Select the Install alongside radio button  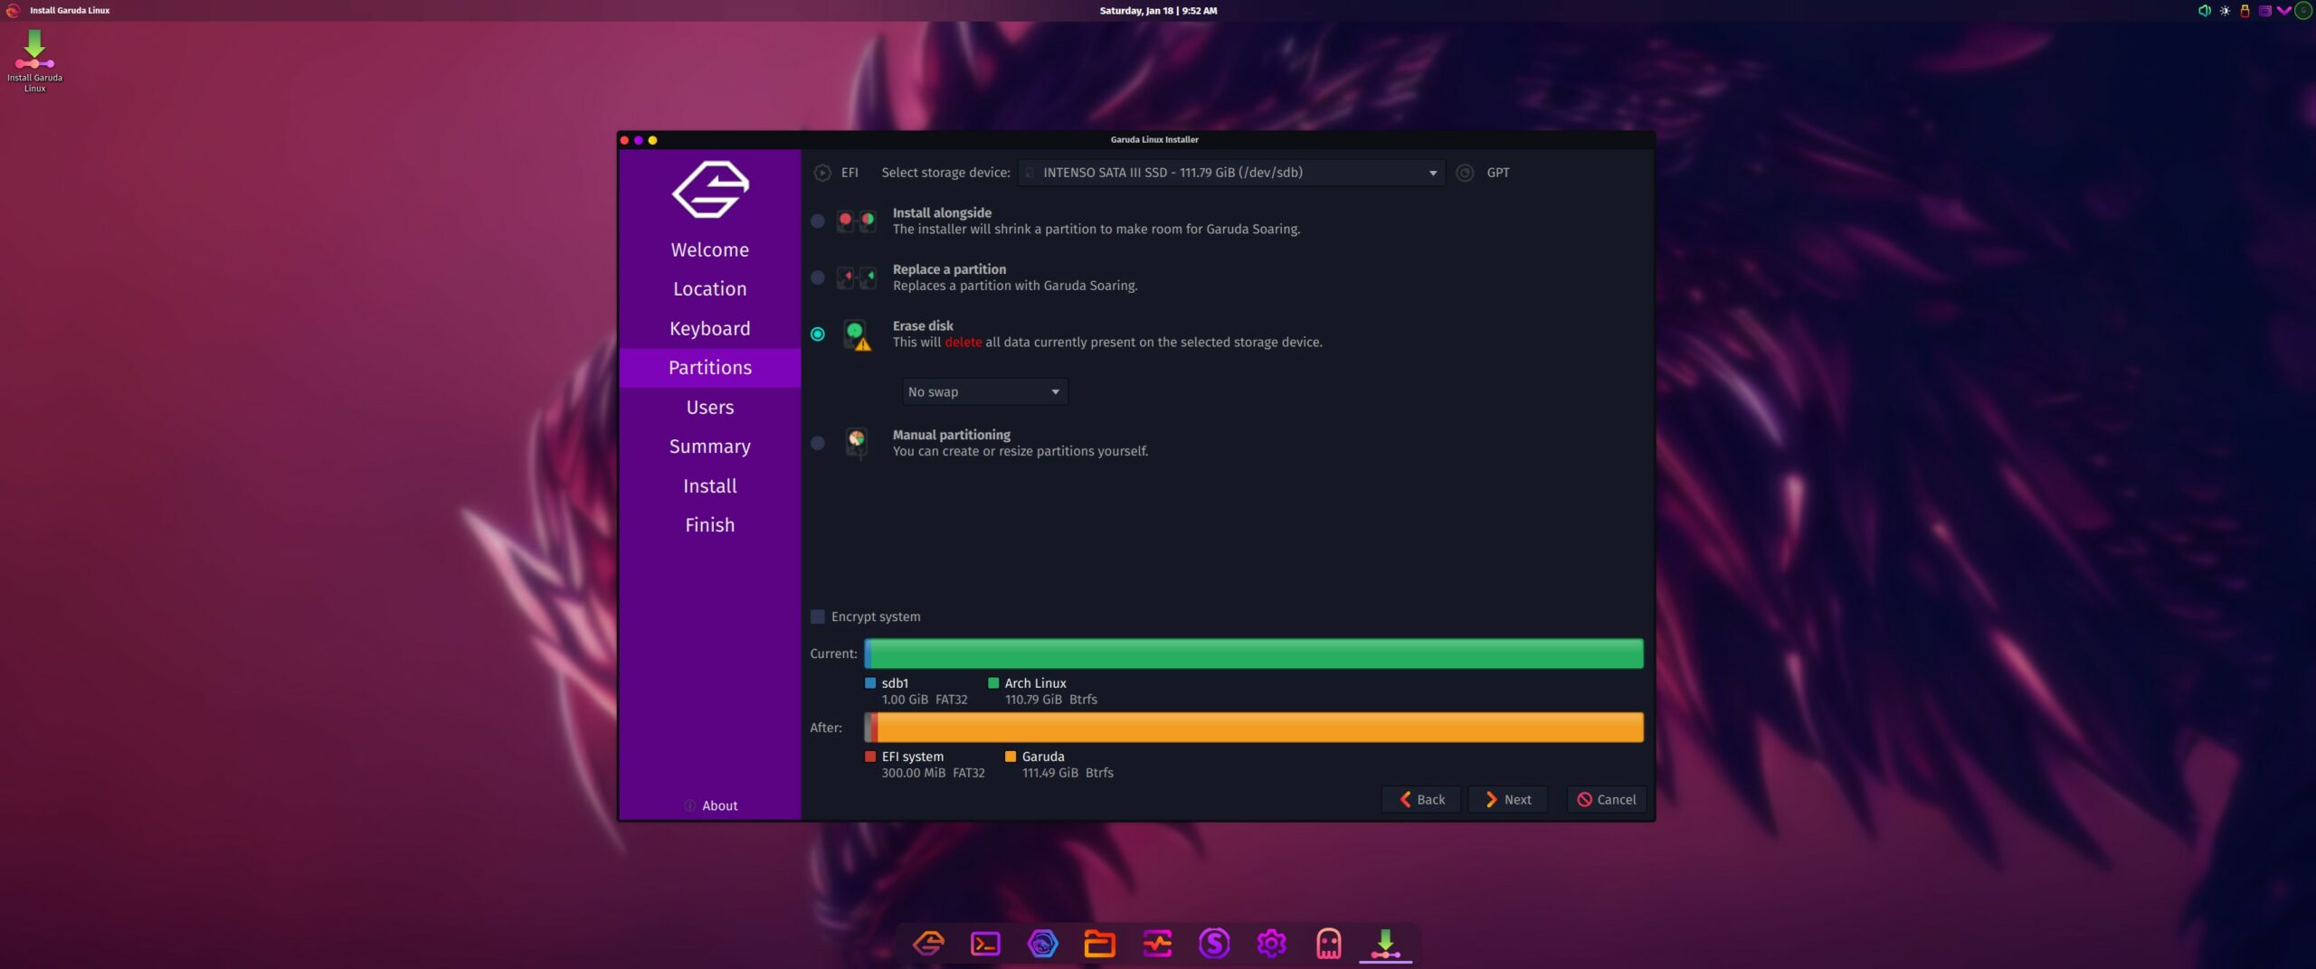818,221
